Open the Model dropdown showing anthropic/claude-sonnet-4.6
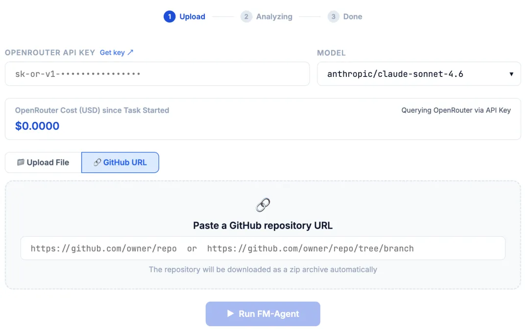Image resolution: width=529 pixels, height=334 pixels. (x=419, y=74)
